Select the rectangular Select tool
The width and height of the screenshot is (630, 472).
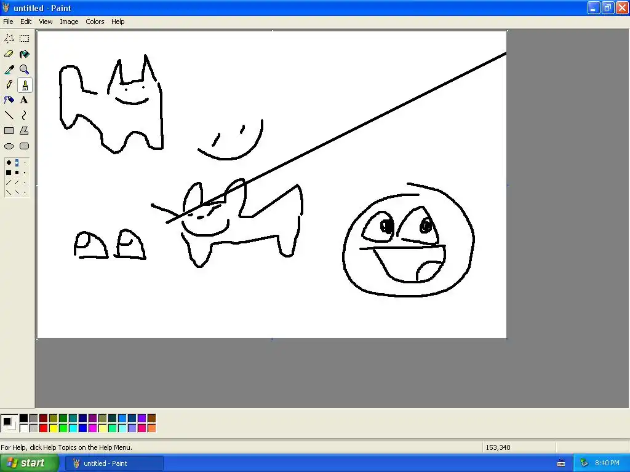click(25, 39)
